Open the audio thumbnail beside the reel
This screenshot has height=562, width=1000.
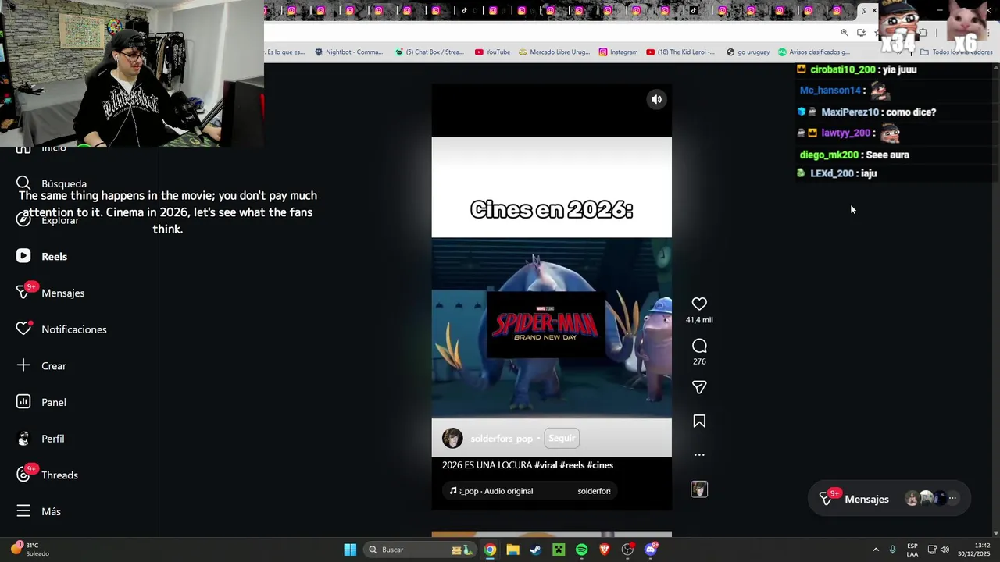[699, 489]
